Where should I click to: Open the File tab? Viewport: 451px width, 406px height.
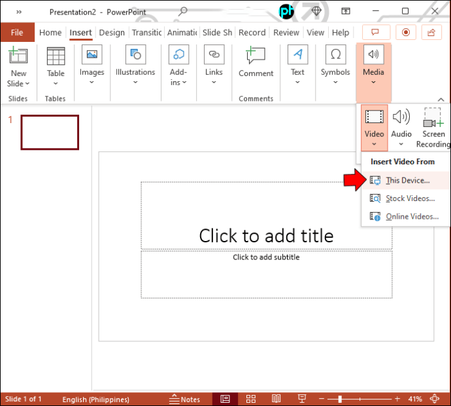[x=17, y=32]
